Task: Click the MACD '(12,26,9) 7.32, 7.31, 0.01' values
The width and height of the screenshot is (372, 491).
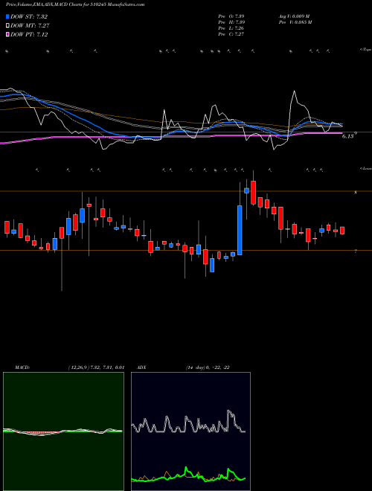Action: 96,368
